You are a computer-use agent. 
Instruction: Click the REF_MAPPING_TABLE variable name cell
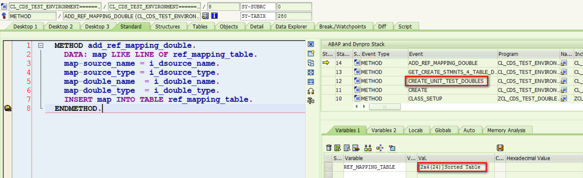[374, 167]
